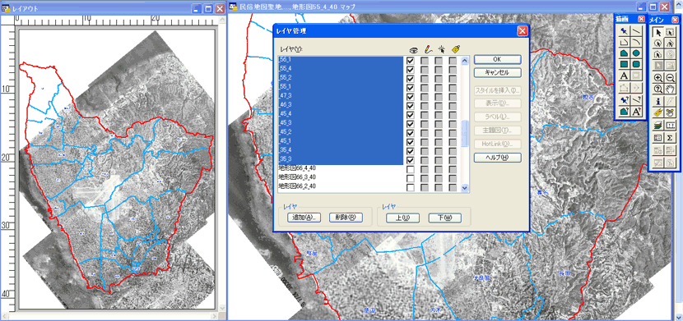Open the Text Style A button

(x=636, y=111)
